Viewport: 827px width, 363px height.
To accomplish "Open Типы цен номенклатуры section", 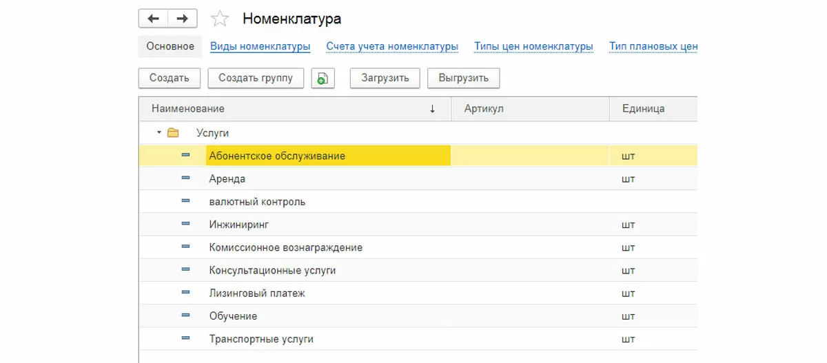I will [533, 47].
